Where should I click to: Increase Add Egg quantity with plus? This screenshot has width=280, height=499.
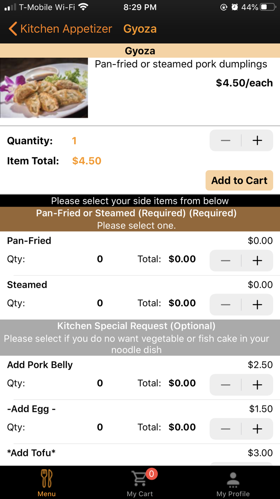point(257,428)
